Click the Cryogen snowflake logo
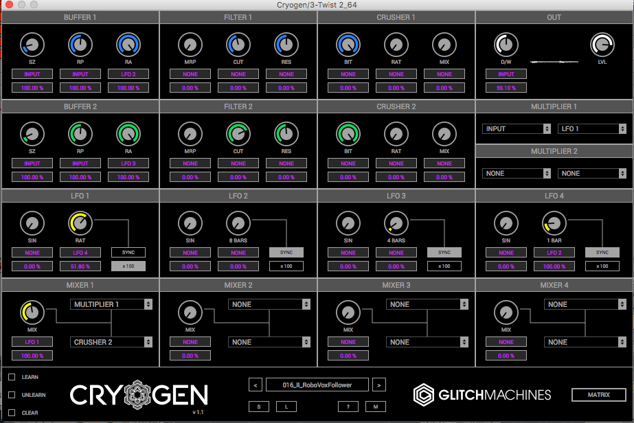The image size is (634, 423). pyautogui.click(x=137, y=395)
